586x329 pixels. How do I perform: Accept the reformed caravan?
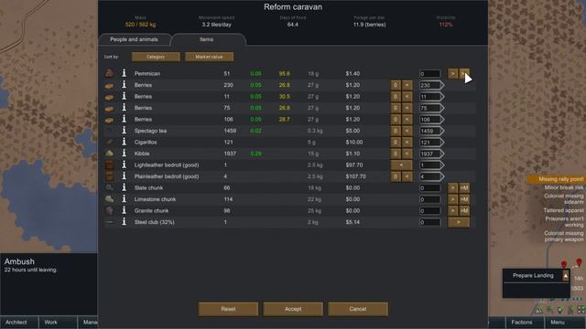293,309
